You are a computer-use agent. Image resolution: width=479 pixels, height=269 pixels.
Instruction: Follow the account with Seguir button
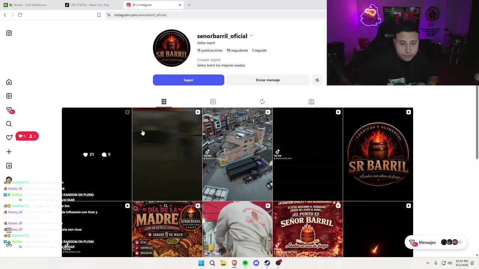click(x=189, y=80)
